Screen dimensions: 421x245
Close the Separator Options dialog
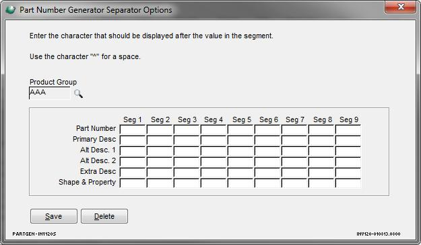point(401,7)
